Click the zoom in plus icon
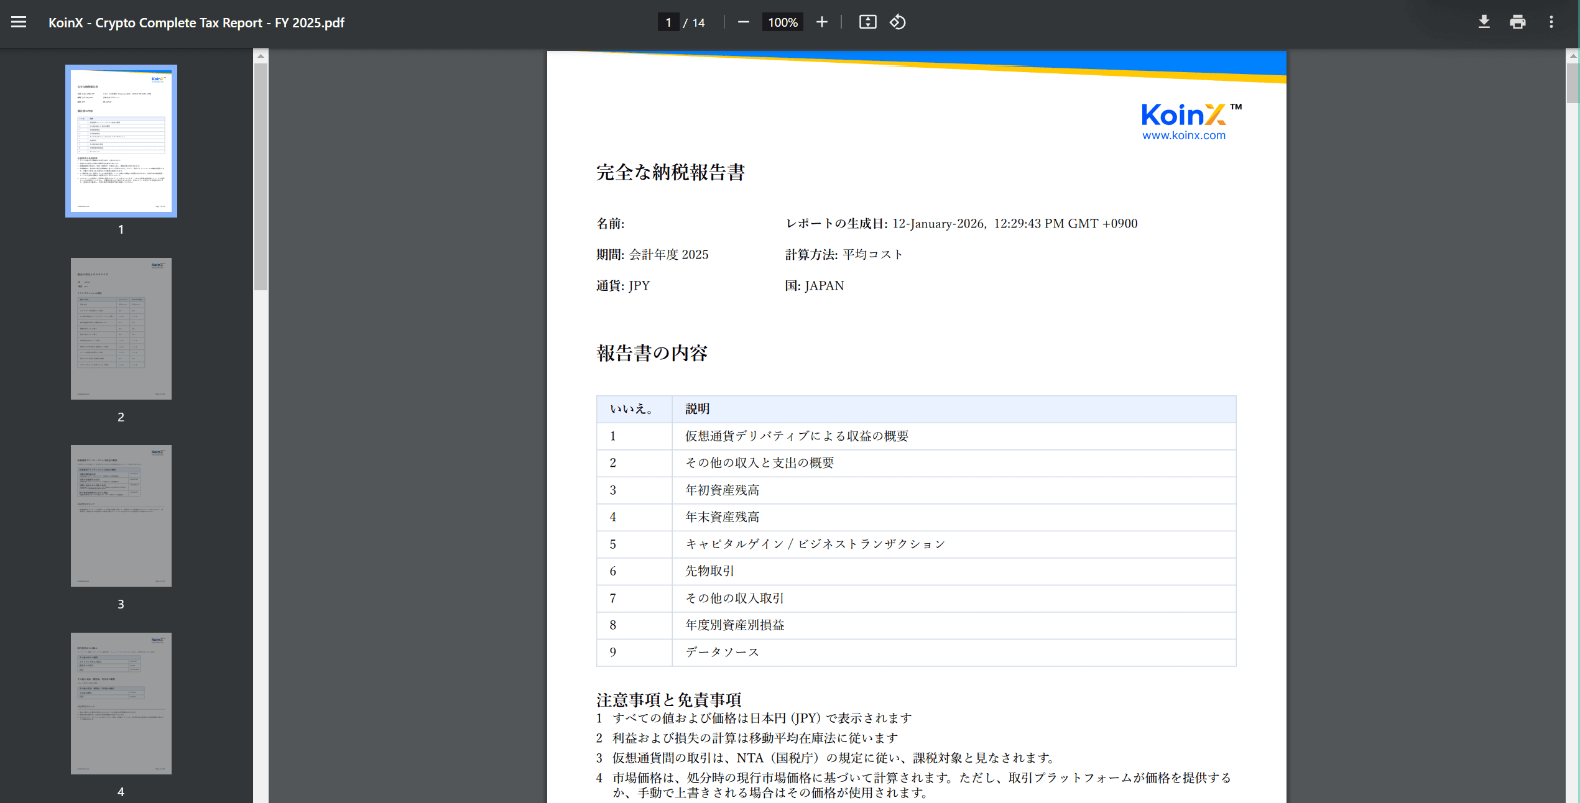The image size is (1580, 803). point(821,22)
